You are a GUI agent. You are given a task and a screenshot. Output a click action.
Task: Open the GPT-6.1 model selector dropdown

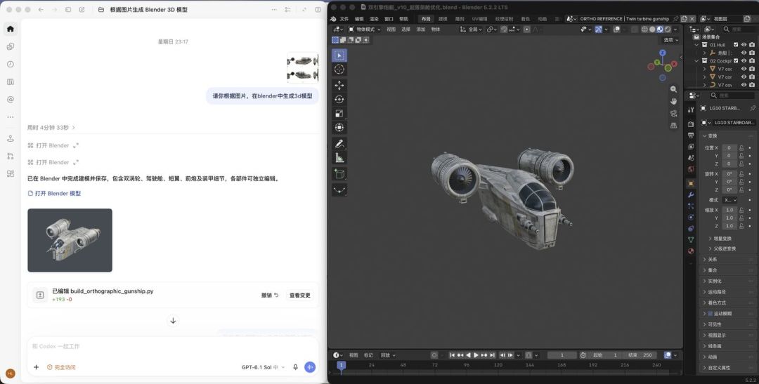[264, 367]
